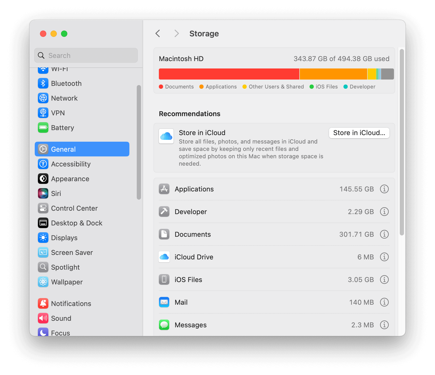Click the Developer legend label
435x375 pixels.
pyautogui.click(x=362, y=87)
